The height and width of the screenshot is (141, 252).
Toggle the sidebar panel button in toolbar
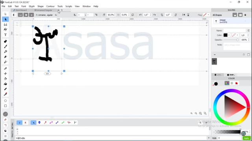[14, 15]
